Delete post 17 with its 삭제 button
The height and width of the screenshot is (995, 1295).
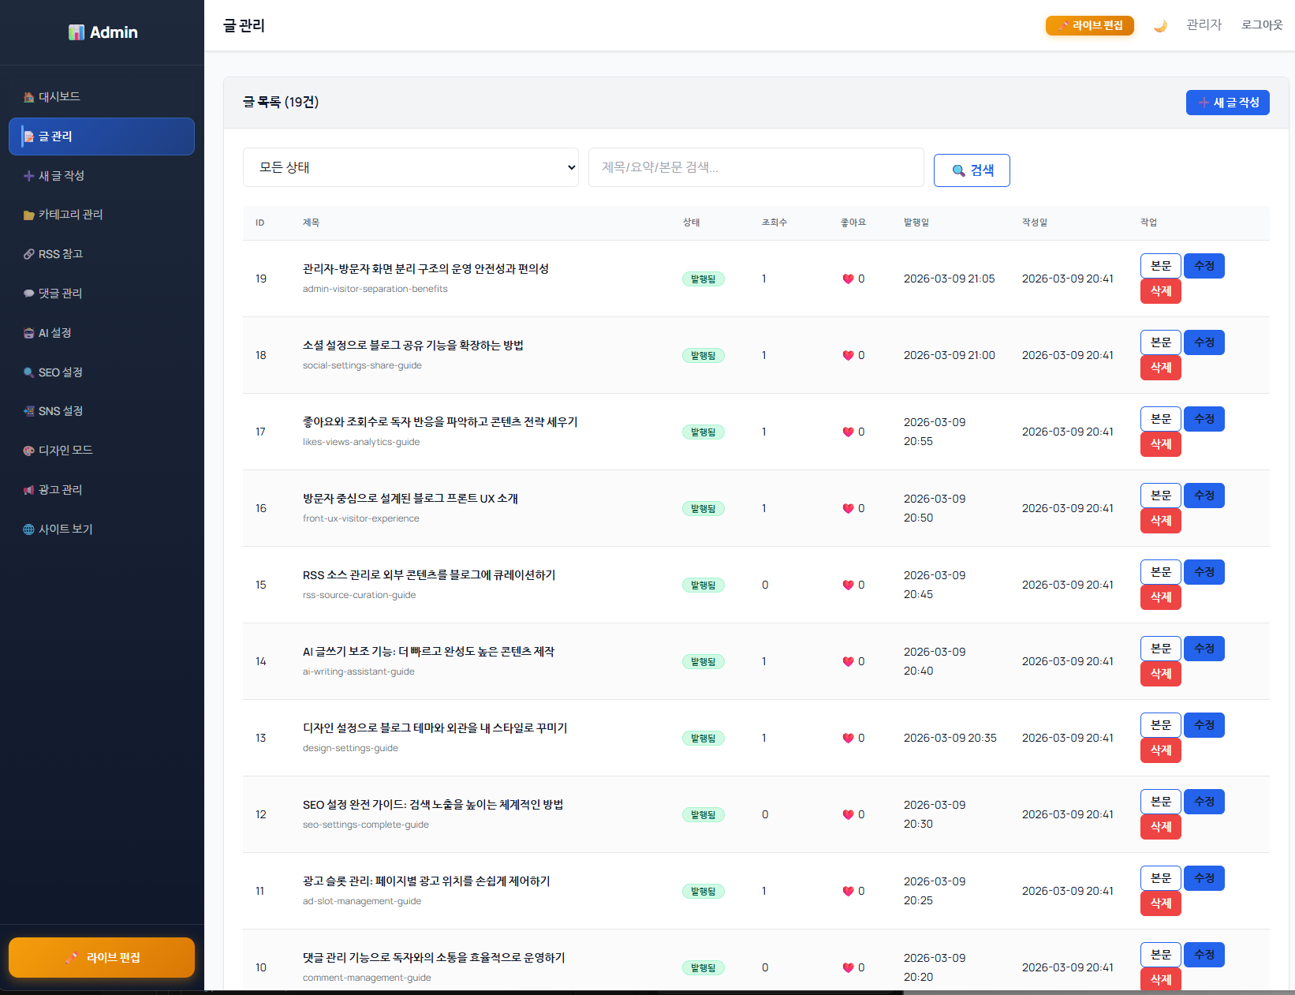click(x=1160, y=444)
